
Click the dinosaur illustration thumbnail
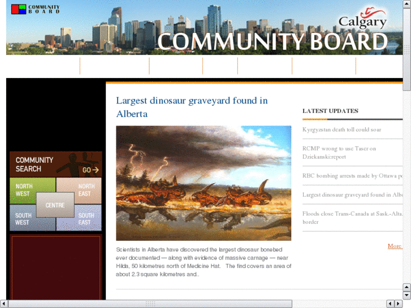click(204, 183)
